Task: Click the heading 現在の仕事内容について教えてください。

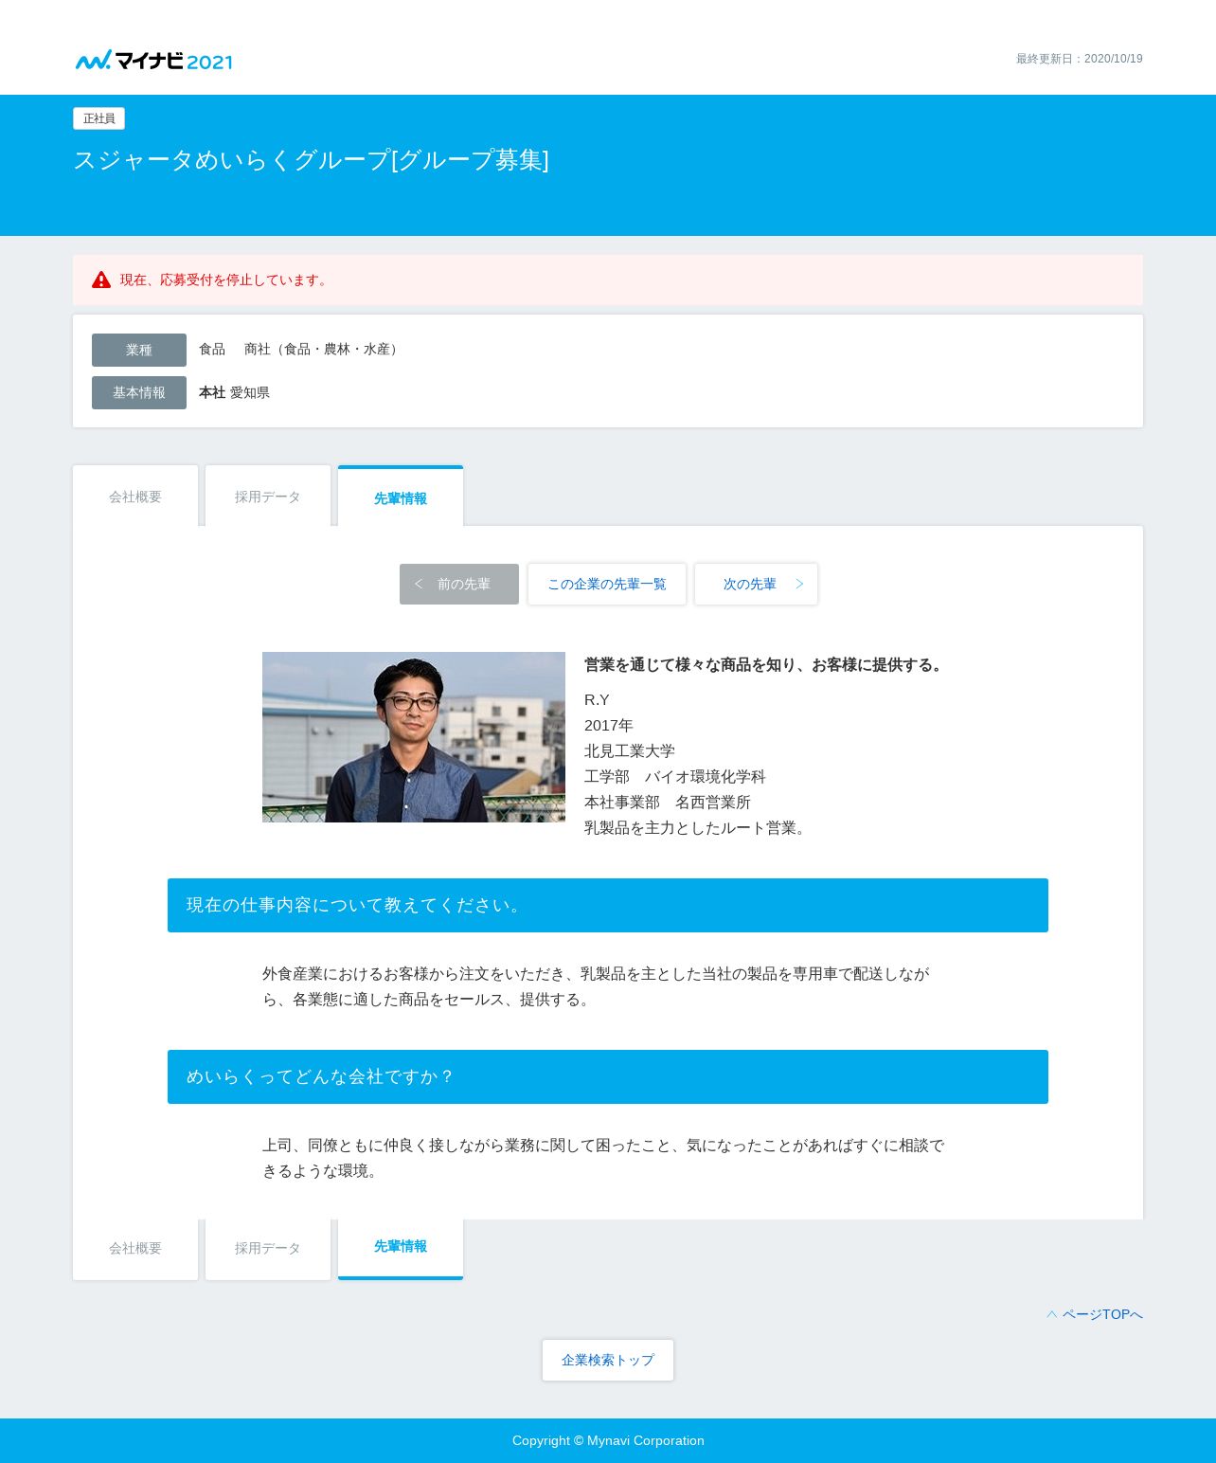Action: [x=608, y=905]
